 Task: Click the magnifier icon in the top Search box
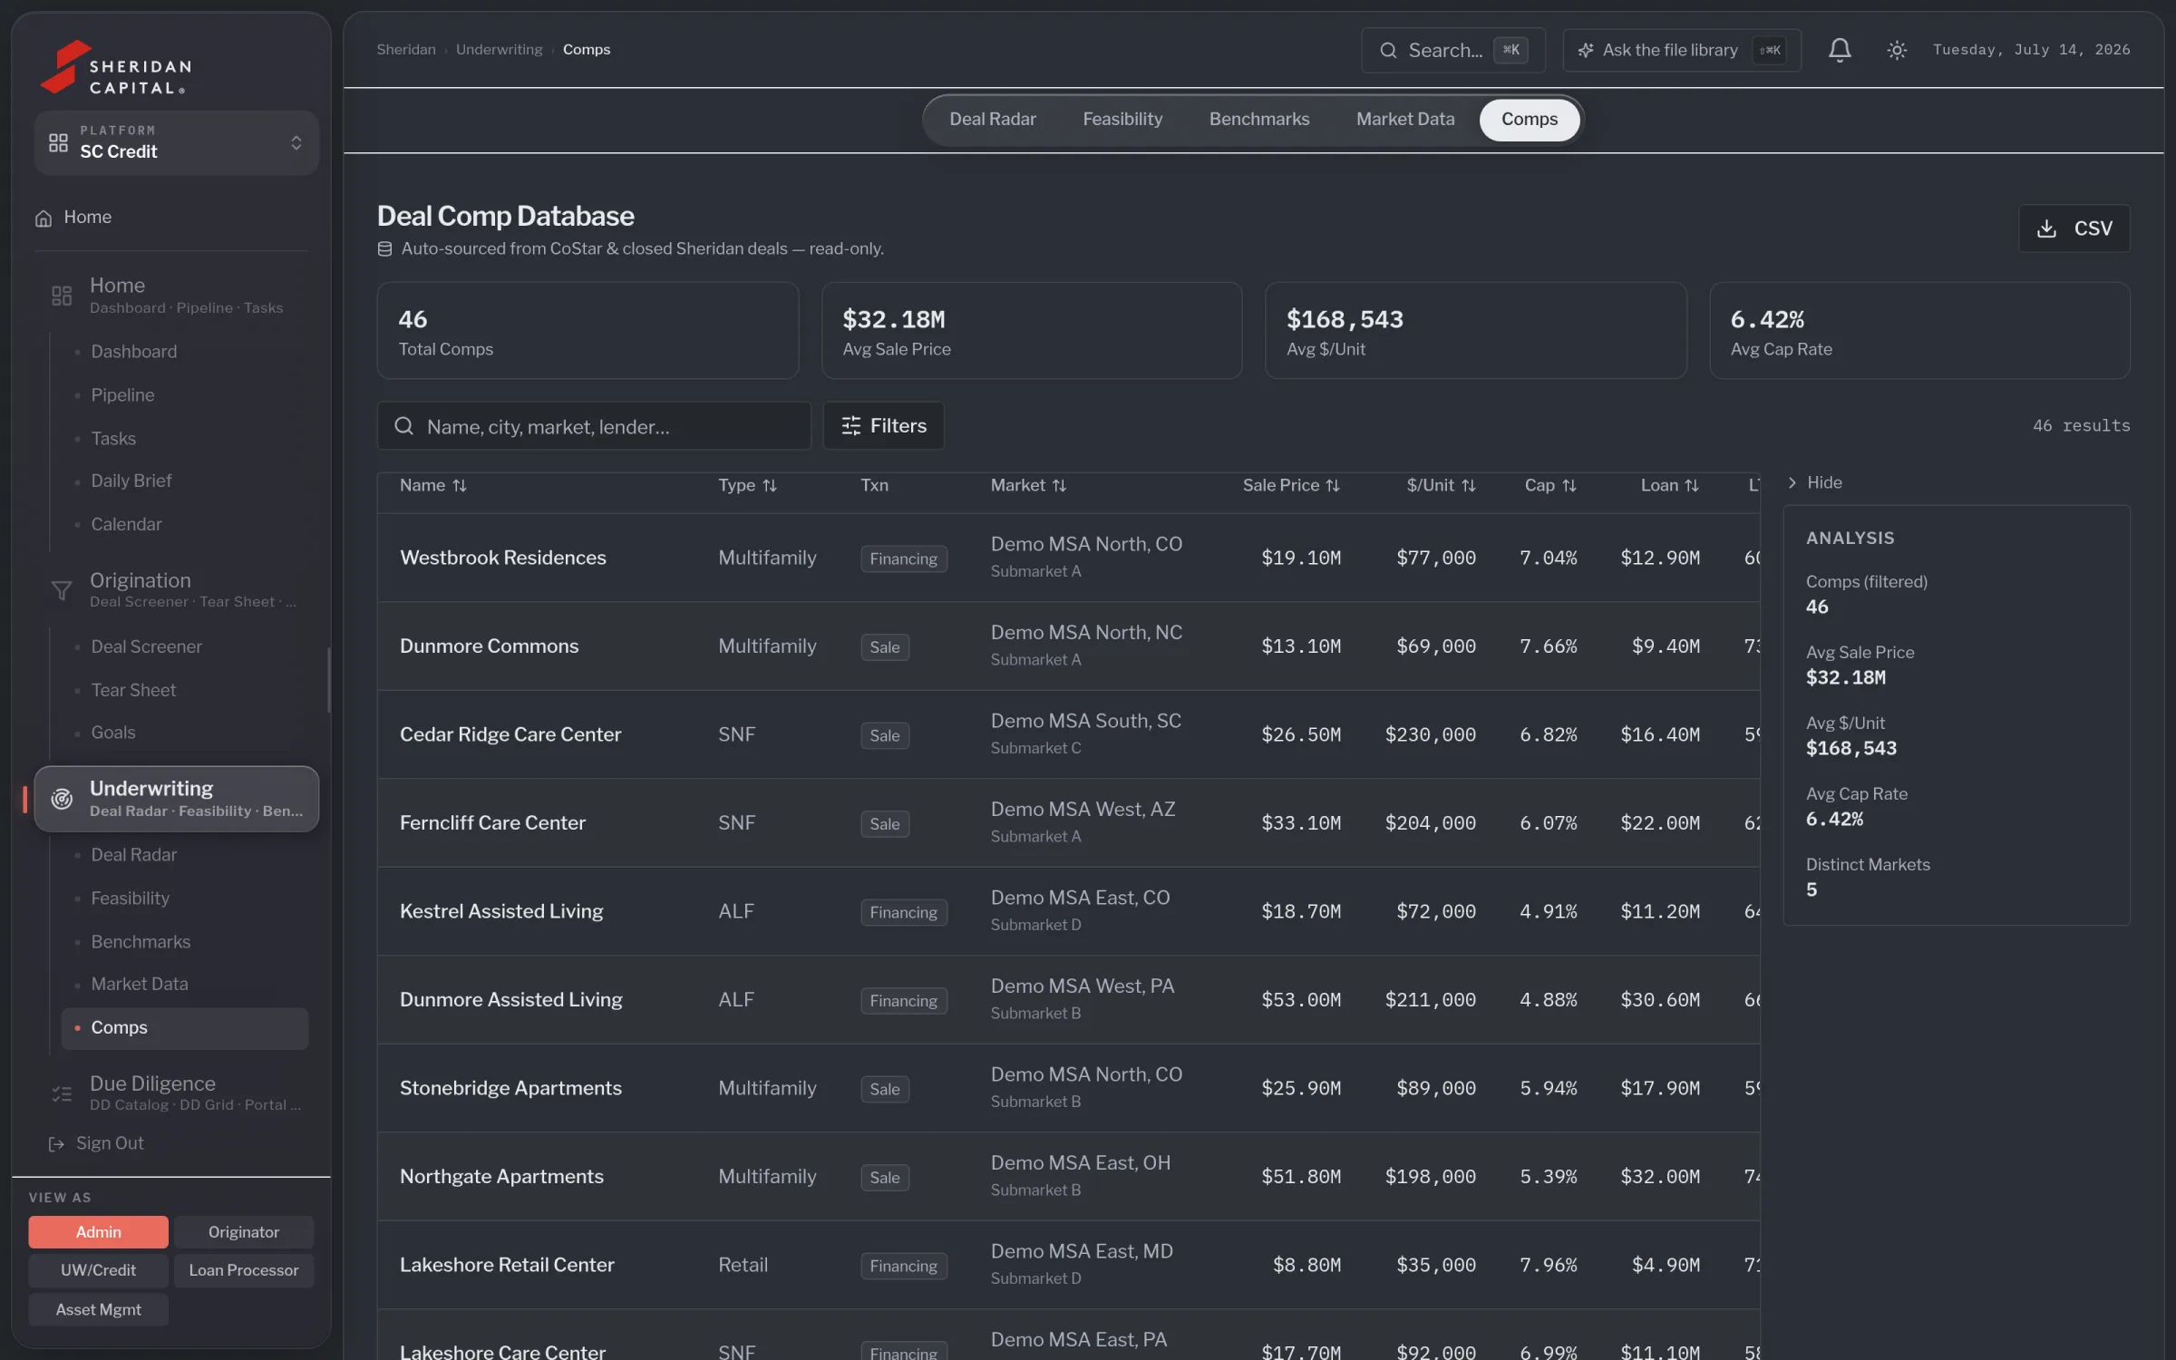pos(1388,51)
